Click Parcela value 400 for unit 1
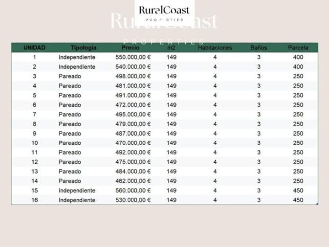The image size is (329, 247). click(x=298, y=57)
